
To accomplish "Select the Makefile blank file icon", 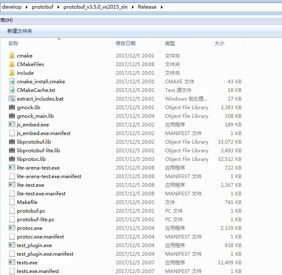I will (12, 202).
